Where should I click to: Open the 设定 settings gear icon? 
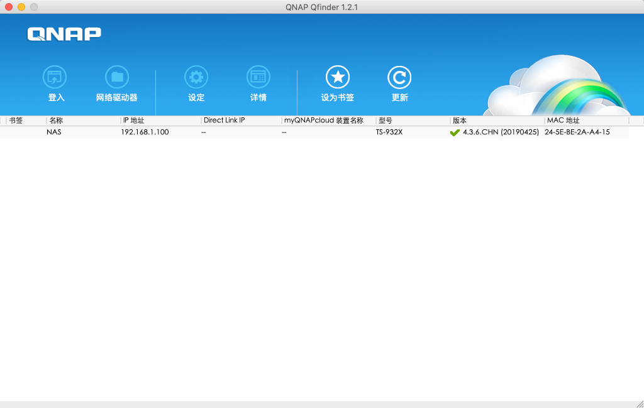coord(196,78)
